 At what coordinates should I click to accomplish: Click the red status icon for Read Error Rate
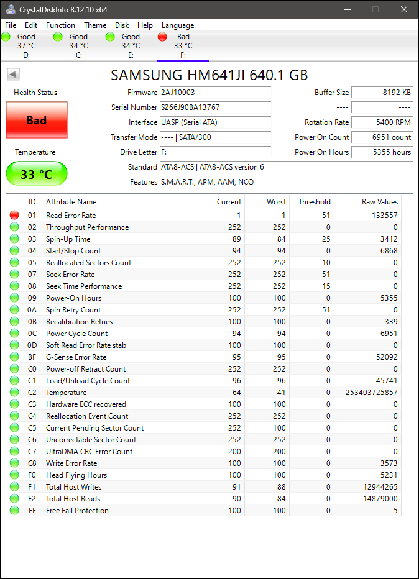(x=14, y=215)
